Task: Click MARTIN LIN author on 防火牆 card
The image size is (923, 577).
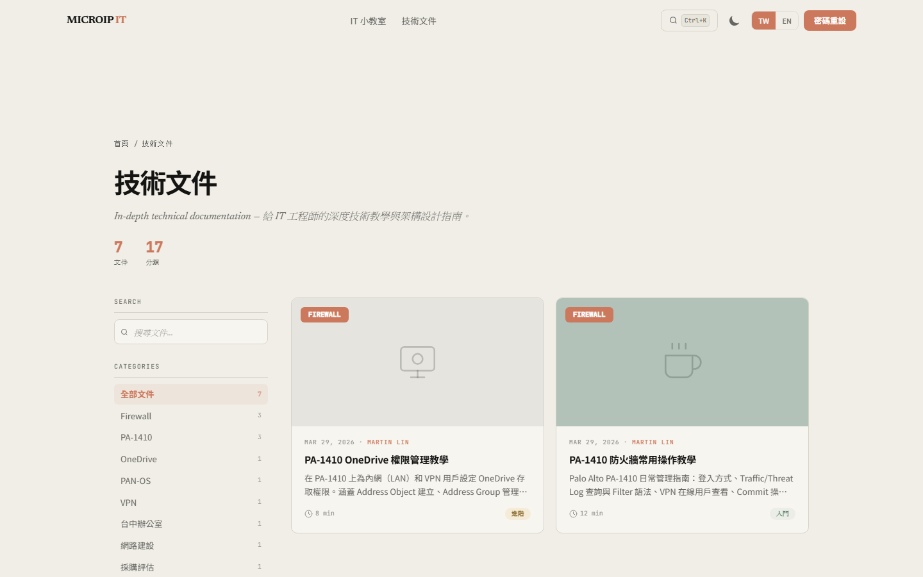Action: (x=653, y=442)
